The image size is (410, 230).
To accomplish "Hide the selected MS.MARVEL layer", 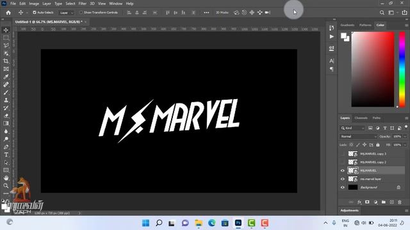I will (x=343, y=171).
